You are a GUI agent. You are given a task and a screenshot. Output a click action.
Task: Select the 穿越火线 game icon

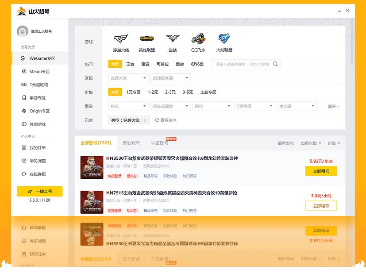pos(121,39)
